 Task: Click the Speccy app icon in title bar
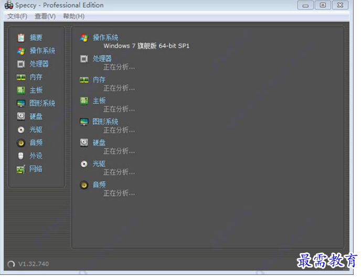9,5
